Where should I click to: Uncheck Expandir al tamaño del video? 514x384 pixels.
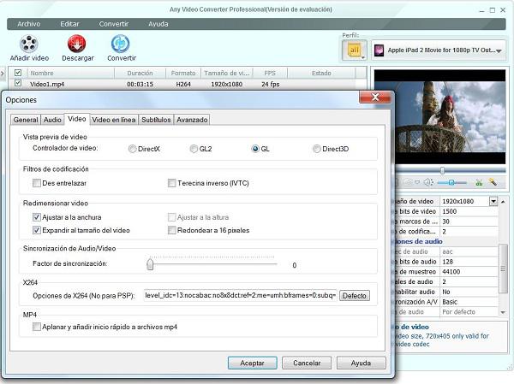[x=37, y=230]
